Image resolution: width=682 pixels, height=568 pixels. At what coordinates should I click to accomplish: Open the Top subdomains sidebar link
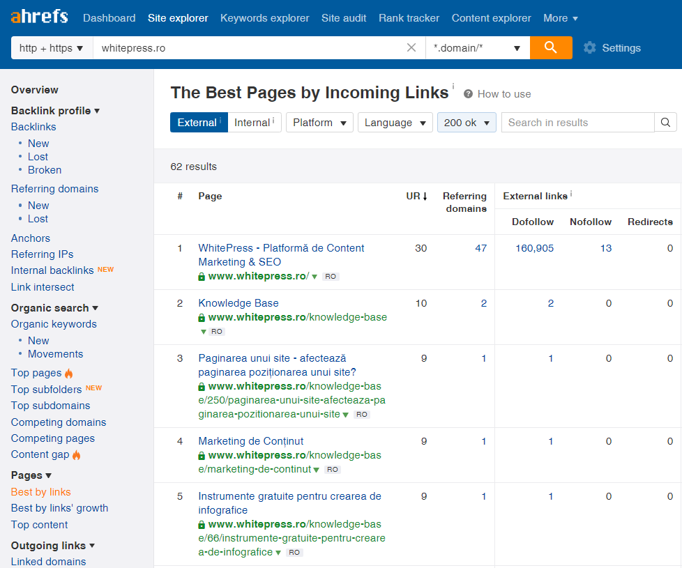click(50, 406)
